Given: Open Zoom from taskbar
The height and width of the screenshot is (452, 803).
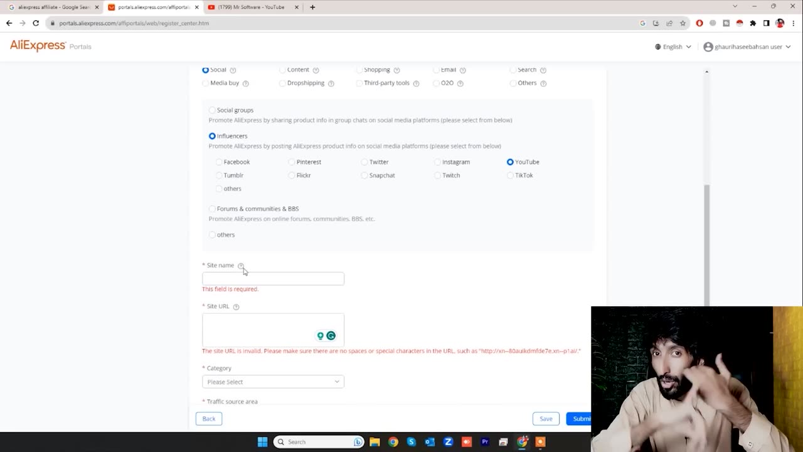Looking at the screenshot, I should pos(448,442).
